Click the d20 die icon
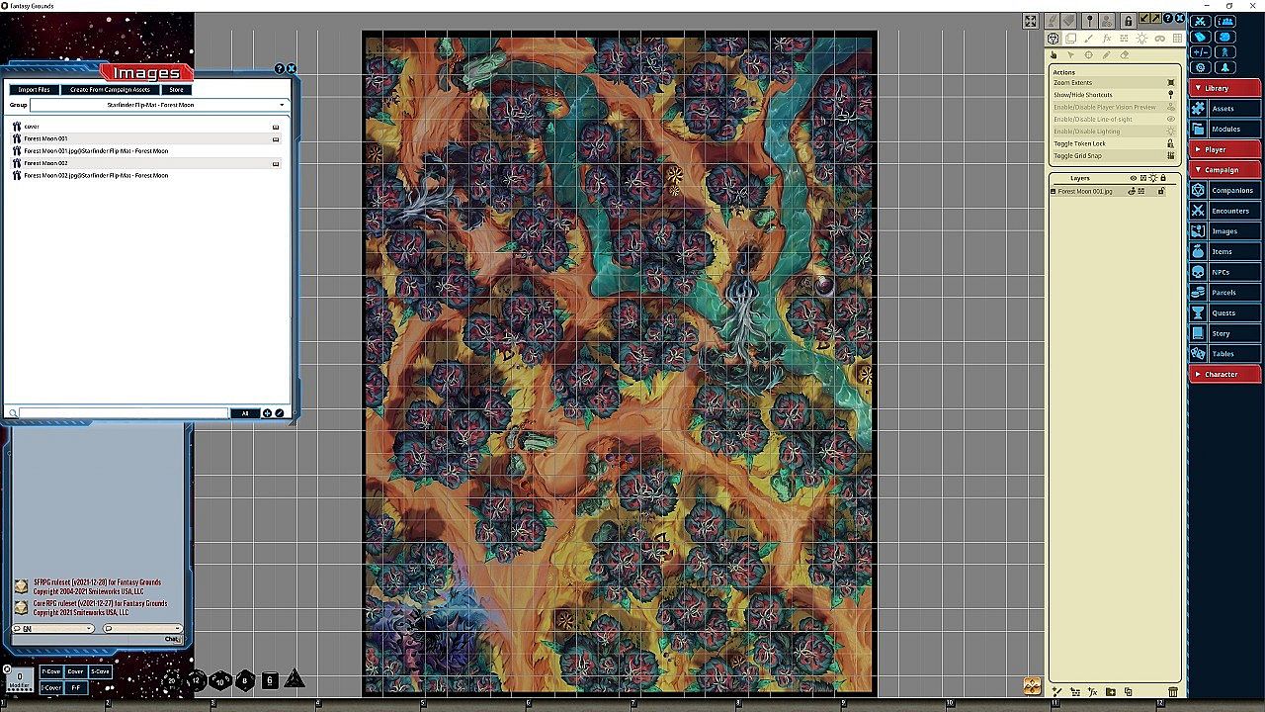 click(172, 680)
